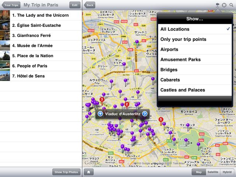Add Viaduc d'Austerlitz with plus icon

tap(100, 114)
